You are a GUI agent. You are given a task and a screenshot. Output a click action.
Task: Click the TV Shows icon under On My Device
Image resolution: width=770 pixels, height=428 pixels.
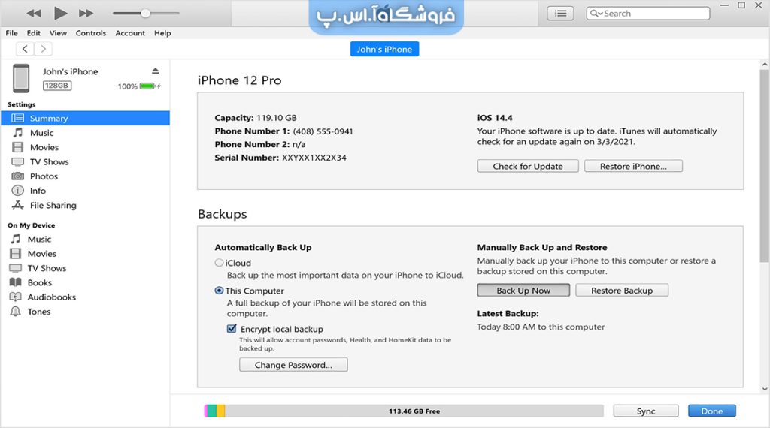[16, 268]
